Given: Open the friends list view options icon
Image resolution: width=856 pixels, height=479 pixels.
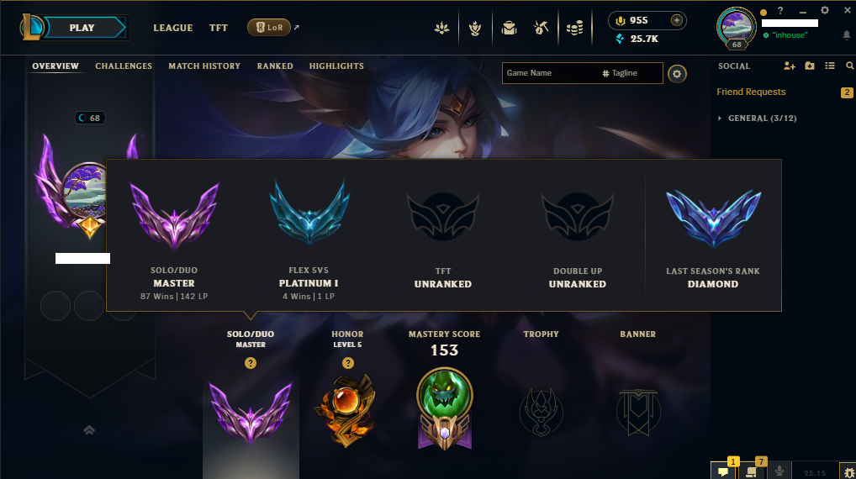Looking at the screenshot, I should 830,66.
